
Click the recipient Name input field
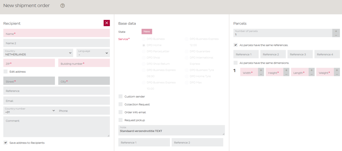point(56,33)
